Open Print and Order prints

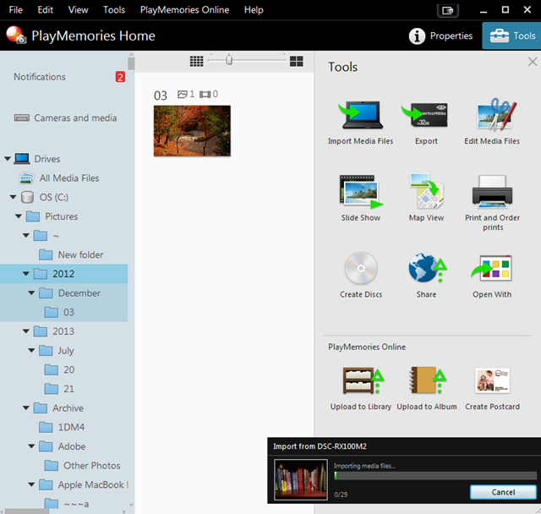492,203
